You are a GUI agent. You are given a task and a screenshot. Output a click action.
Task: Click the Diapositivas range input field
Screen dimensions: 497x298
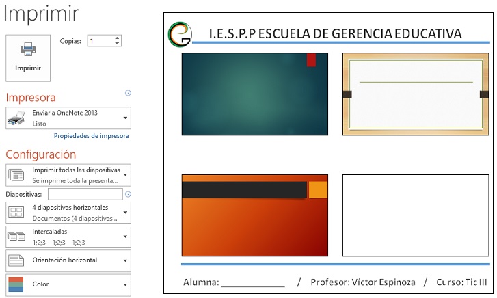84,195
